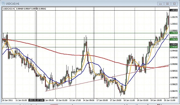This screenshot has width=180, height=105.
Task: Click the 0.99245 price scale value
Action: point(174,57)
